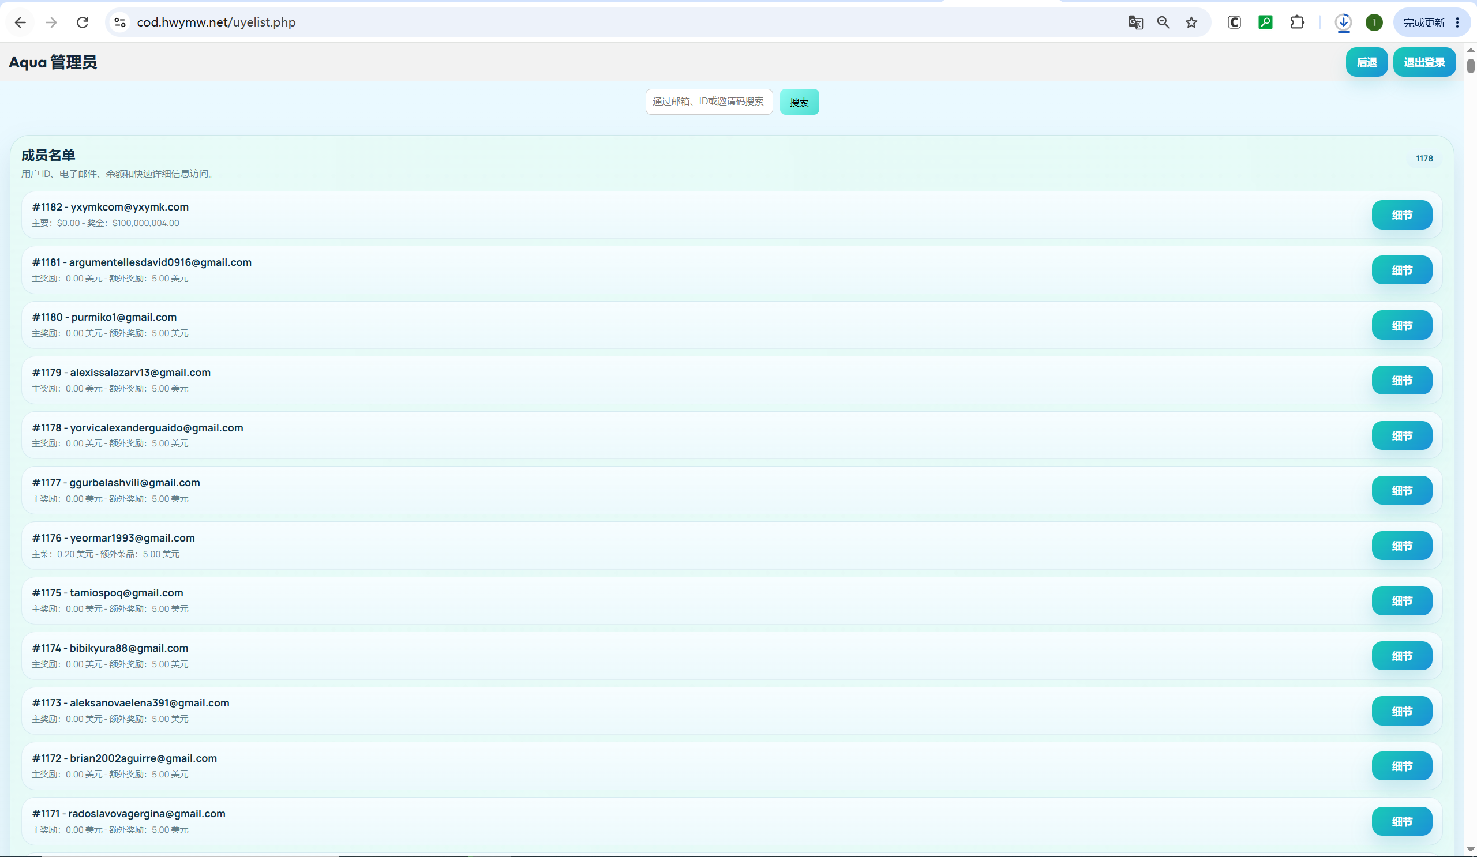Click the address bar URL
The height and width of the screenshot is (857, 1477).
216,22
